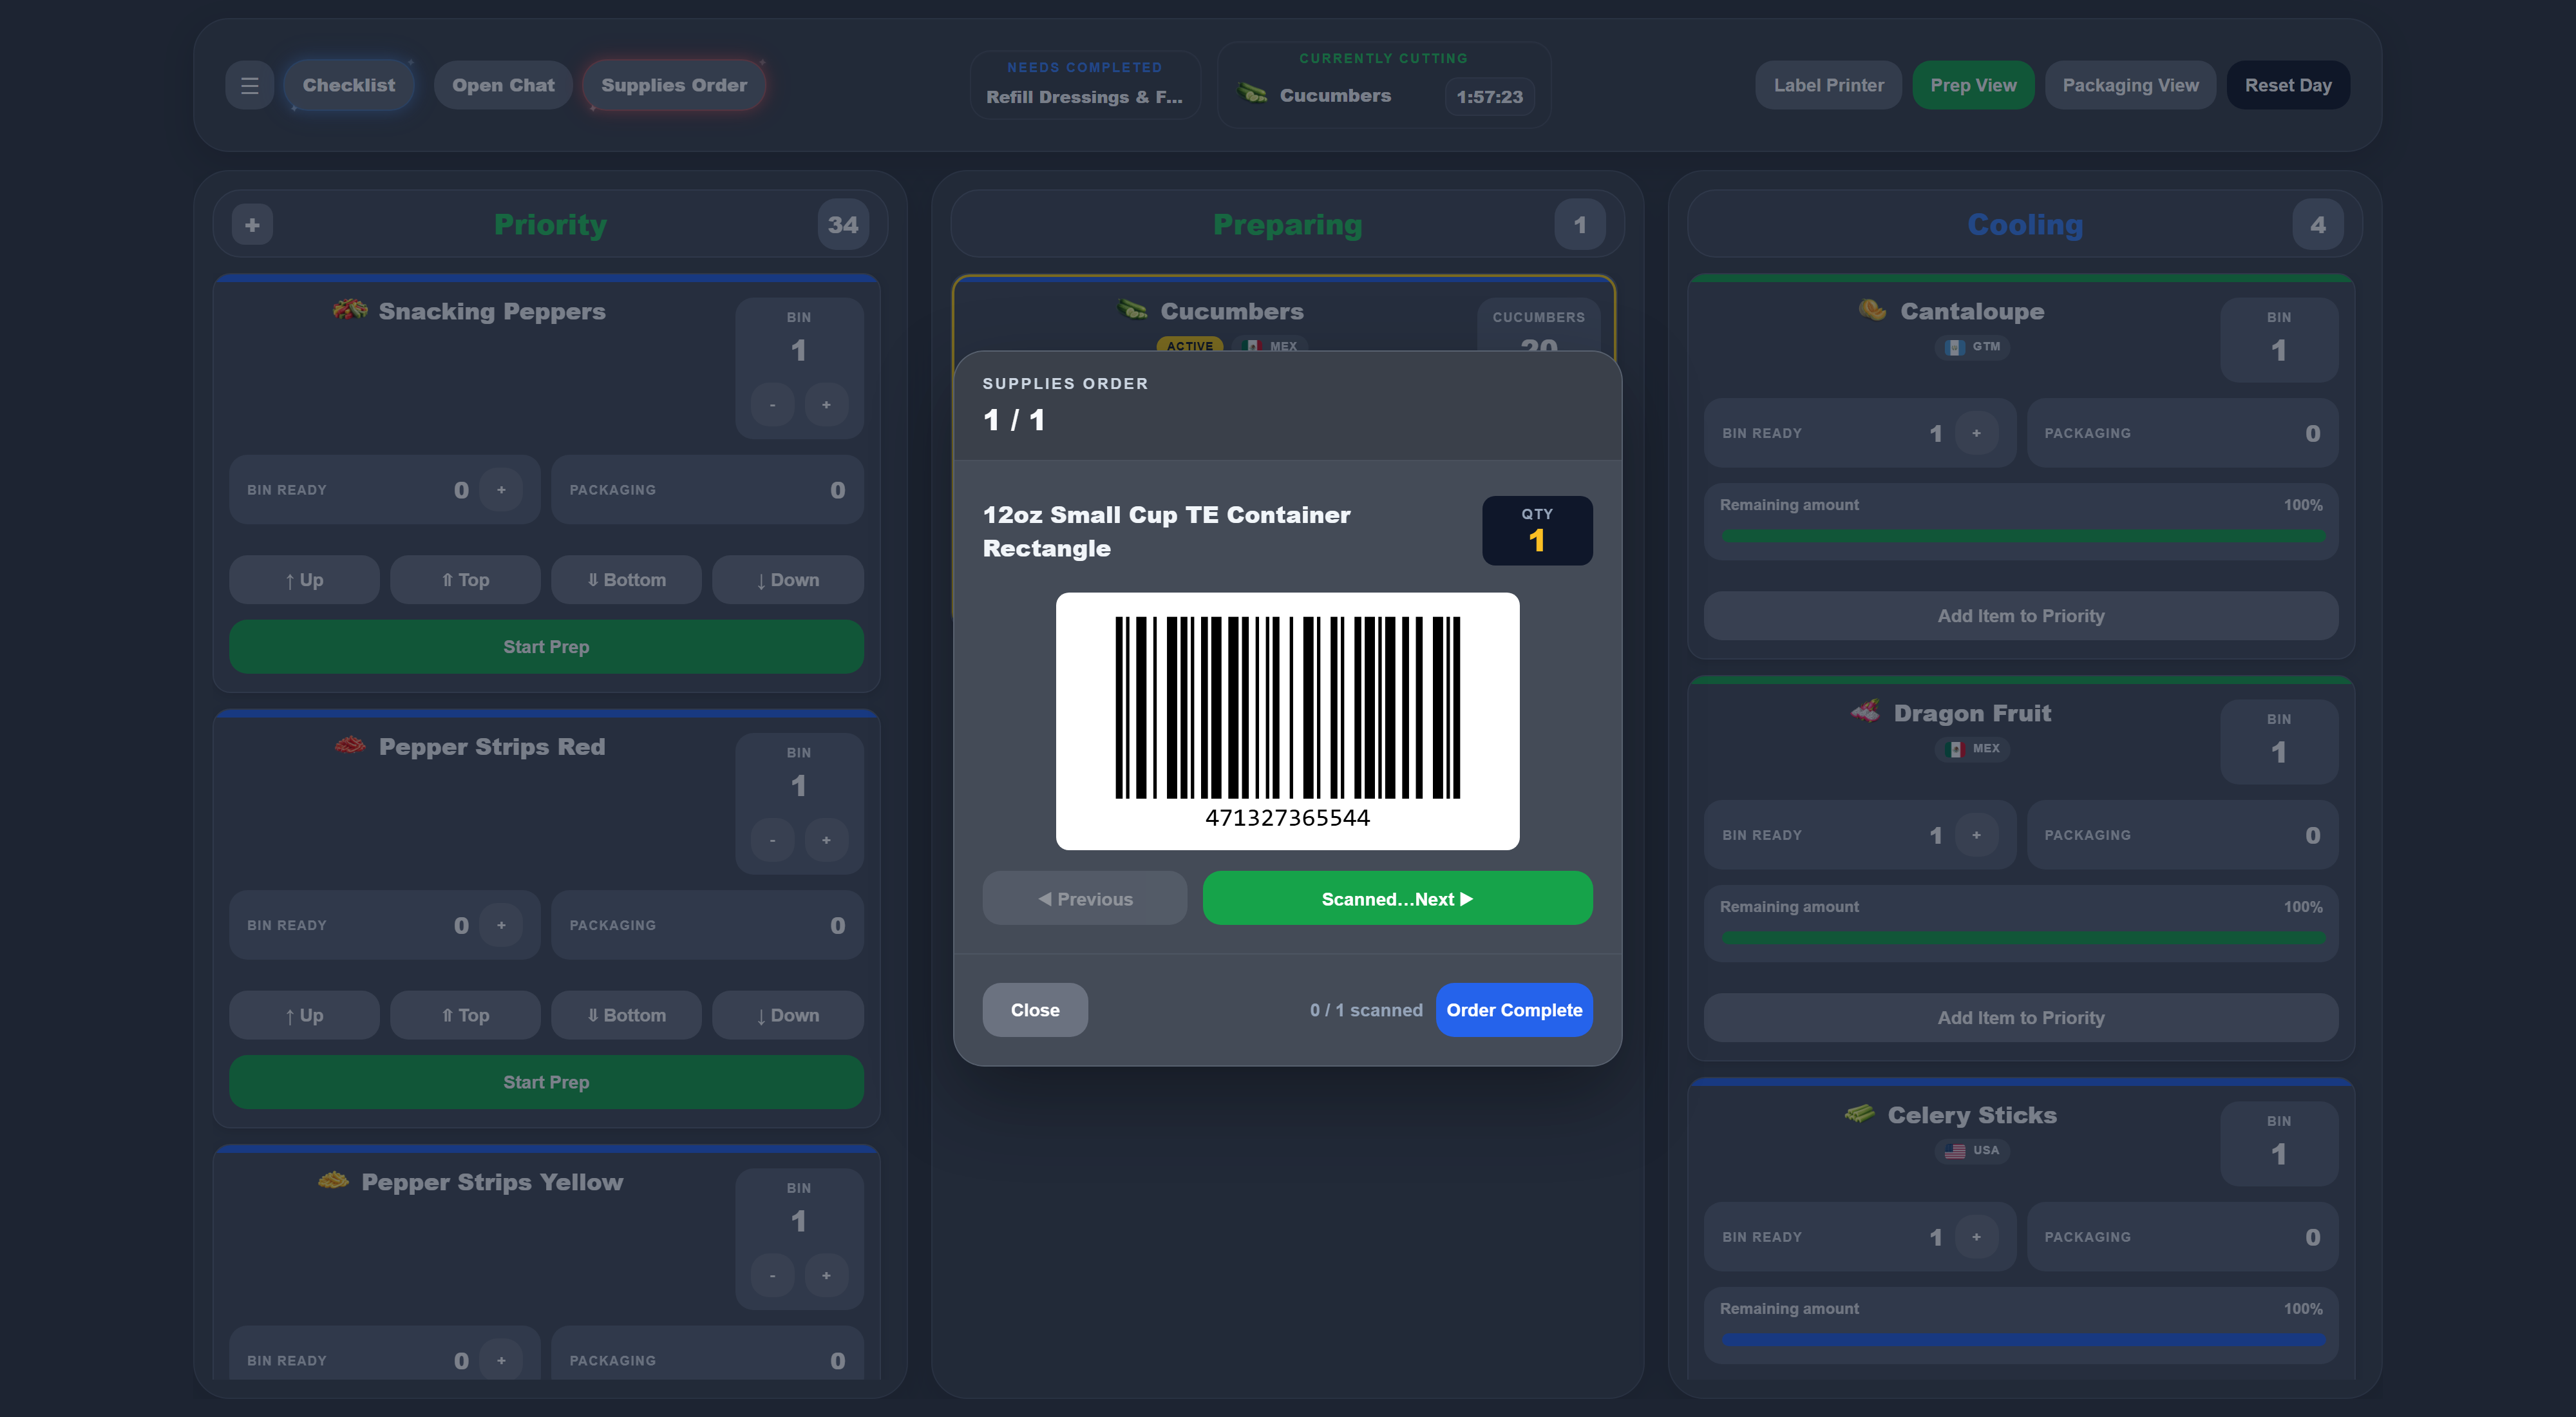Click the GTM flag badge on Cantaloupe
Screen dimensions: 2576x1417
pyautogui.click(x=1972, y=347)
